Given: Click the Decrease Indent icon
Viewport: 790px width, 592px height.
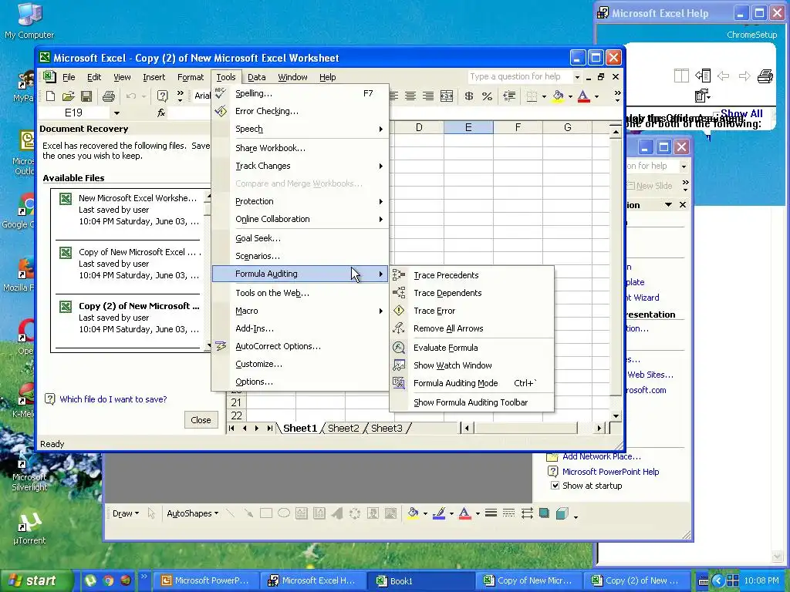Looking at the screenshot, I should click(509, 96).
